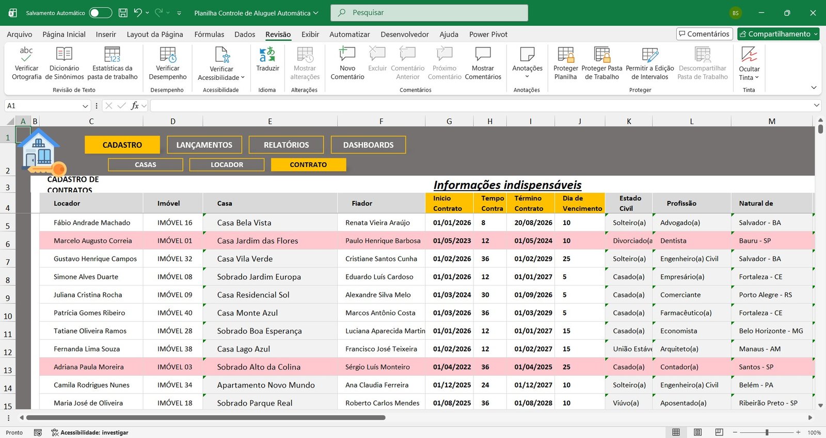
Task: Switch to Page Layout view
Action: (x=697, y=432)
